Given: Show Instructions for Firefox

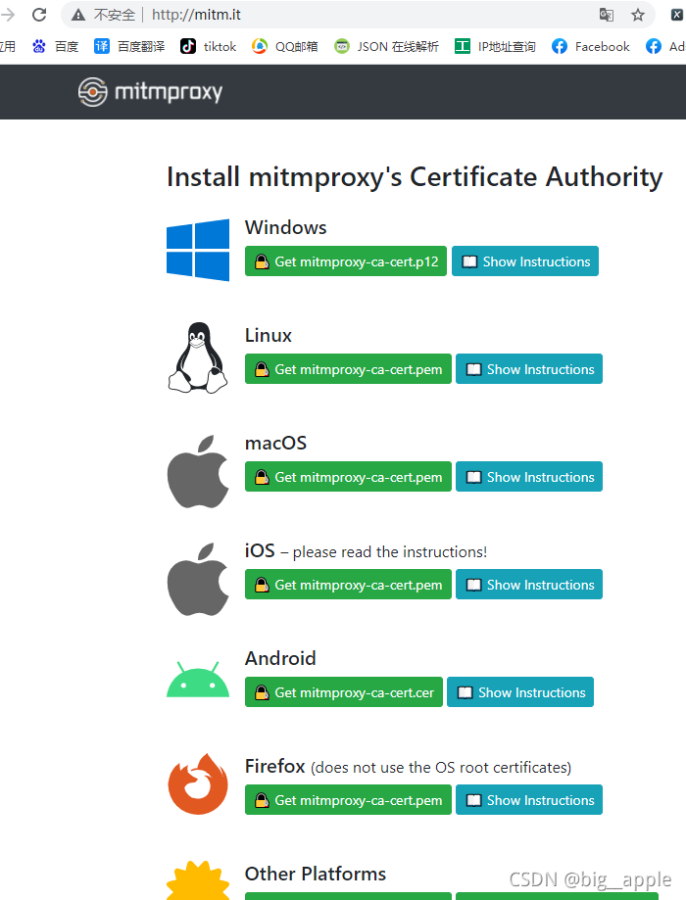Looking at the screenshot, I should coord(529,800).
